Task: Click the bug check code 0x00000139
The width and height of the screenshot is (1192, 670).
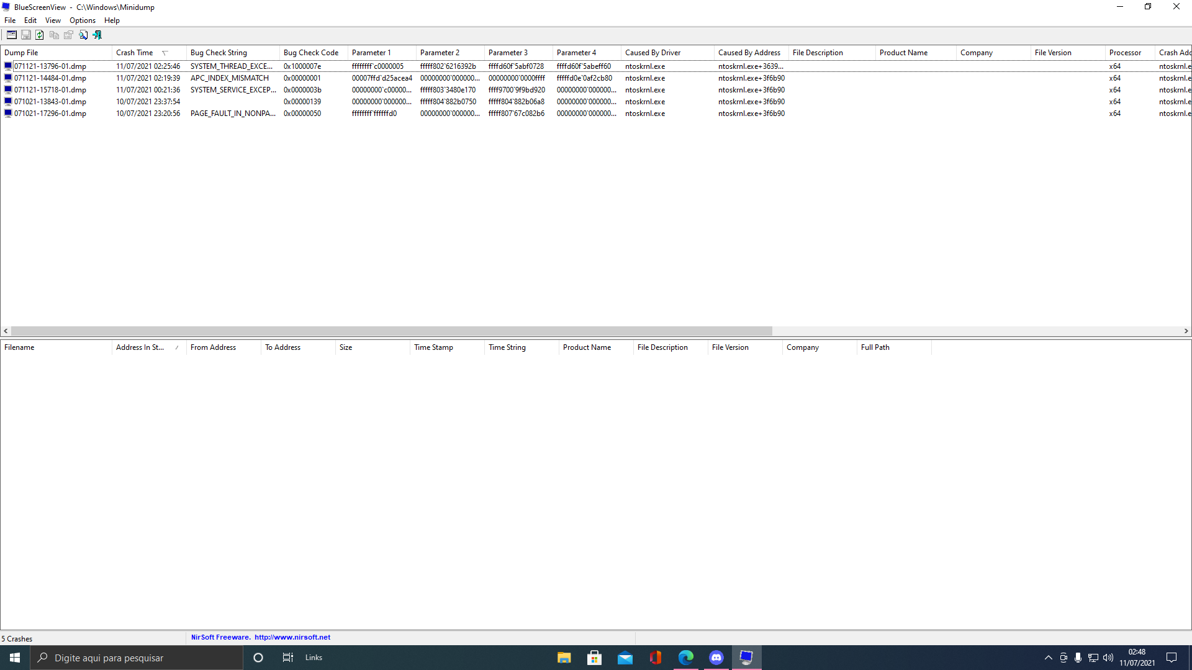Action: tap(302, 102)
